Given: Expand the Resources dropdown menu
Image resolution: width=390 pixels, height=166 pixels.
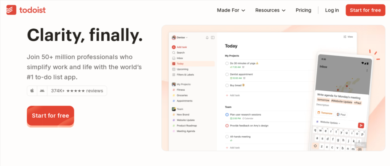Looking at the screenshot, I should [270, 10].
